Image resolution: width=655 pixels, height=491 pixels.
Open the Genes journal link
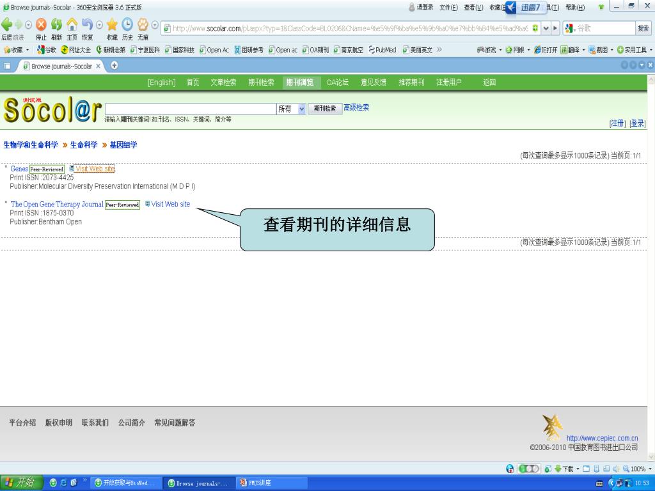[19, 169]
